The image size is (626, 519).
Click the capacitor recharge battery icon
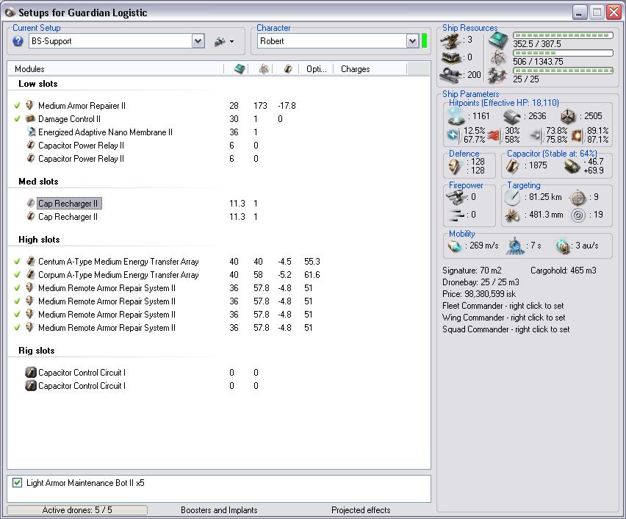click(x=572, y=166)
